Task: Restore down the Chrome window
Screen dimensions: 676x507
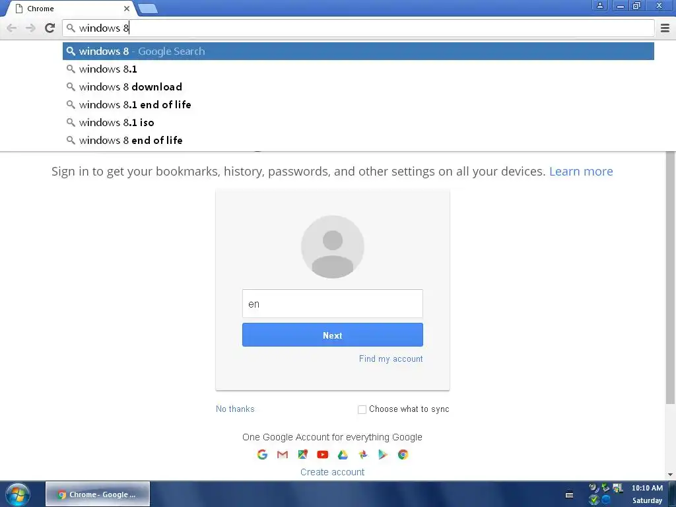Action: click(636, 5)
